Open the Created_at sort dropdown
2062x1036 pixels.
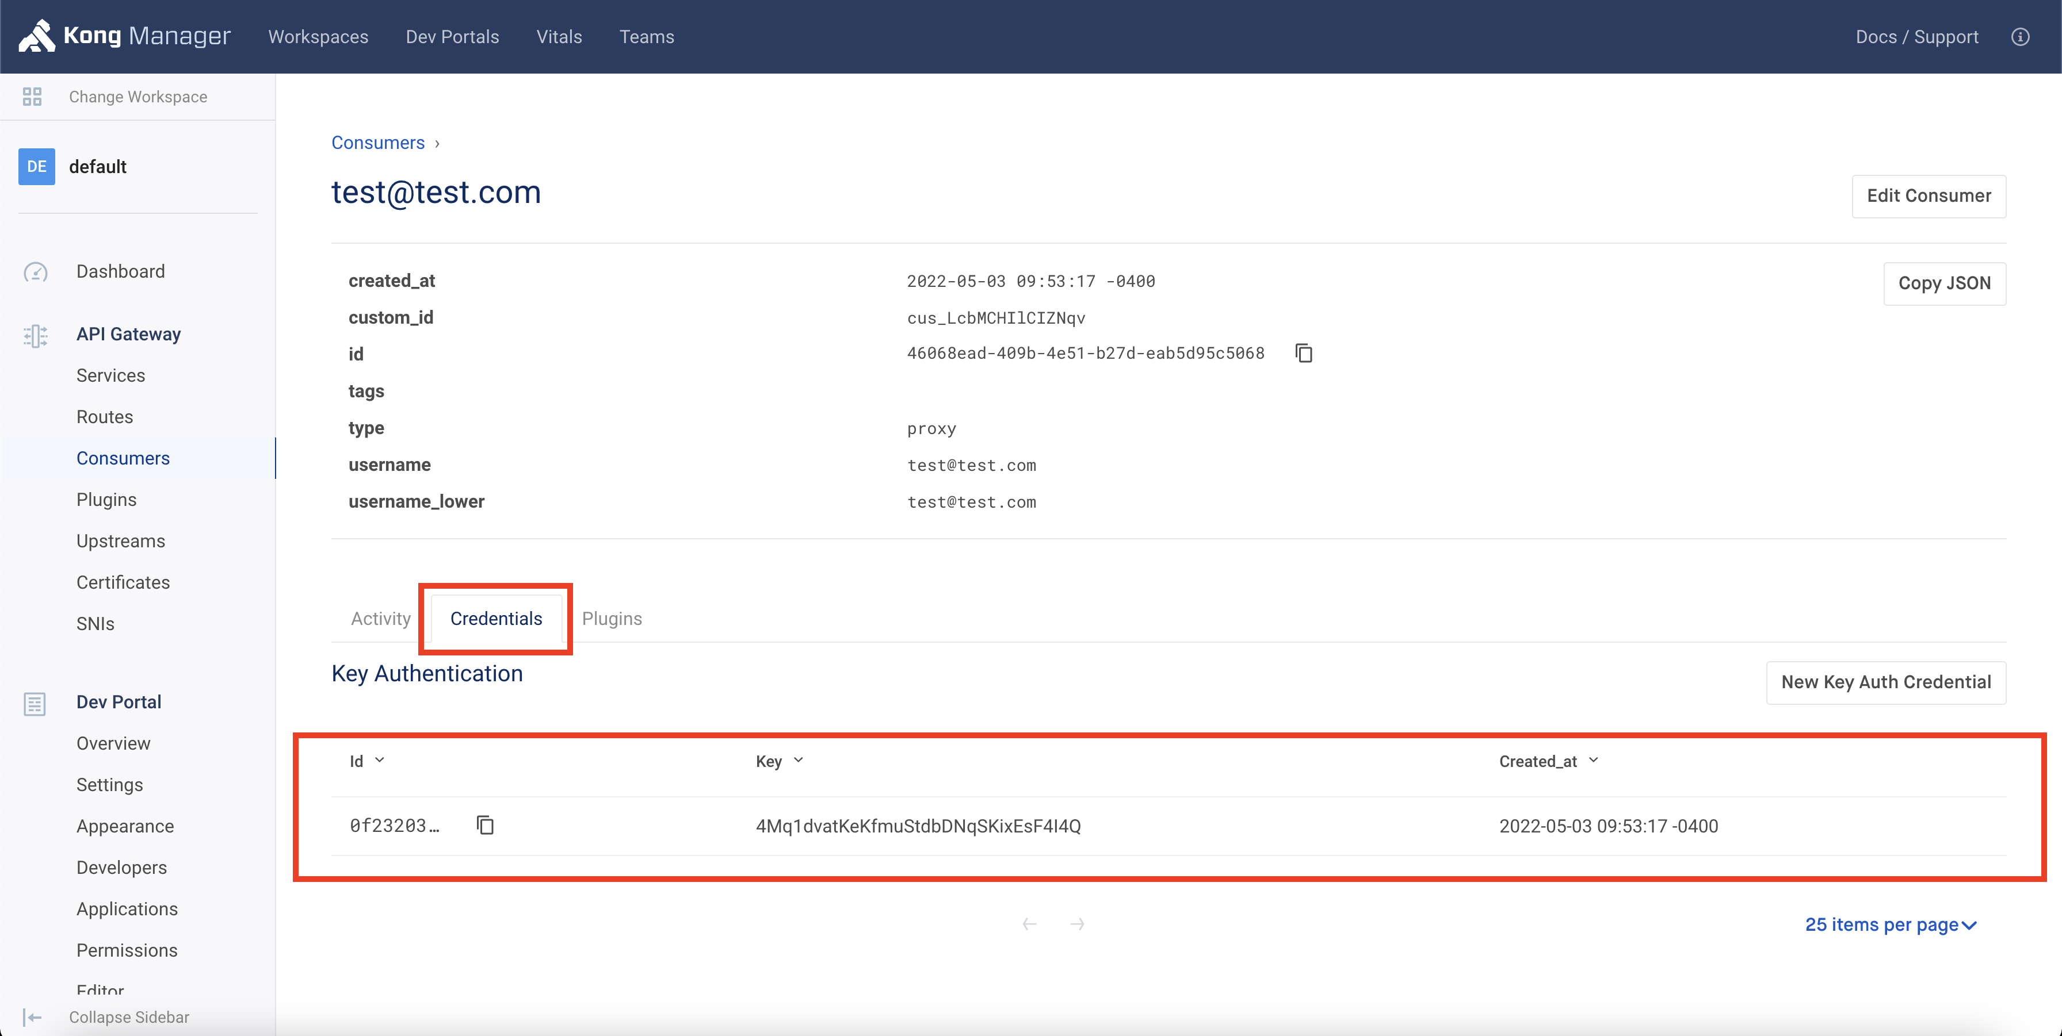pyautogui.click(x=1593, y=761)
